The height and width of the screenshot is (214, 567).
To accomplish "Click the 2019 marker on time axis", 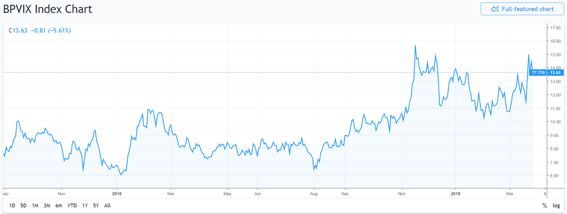I will [x=455, y=194].
